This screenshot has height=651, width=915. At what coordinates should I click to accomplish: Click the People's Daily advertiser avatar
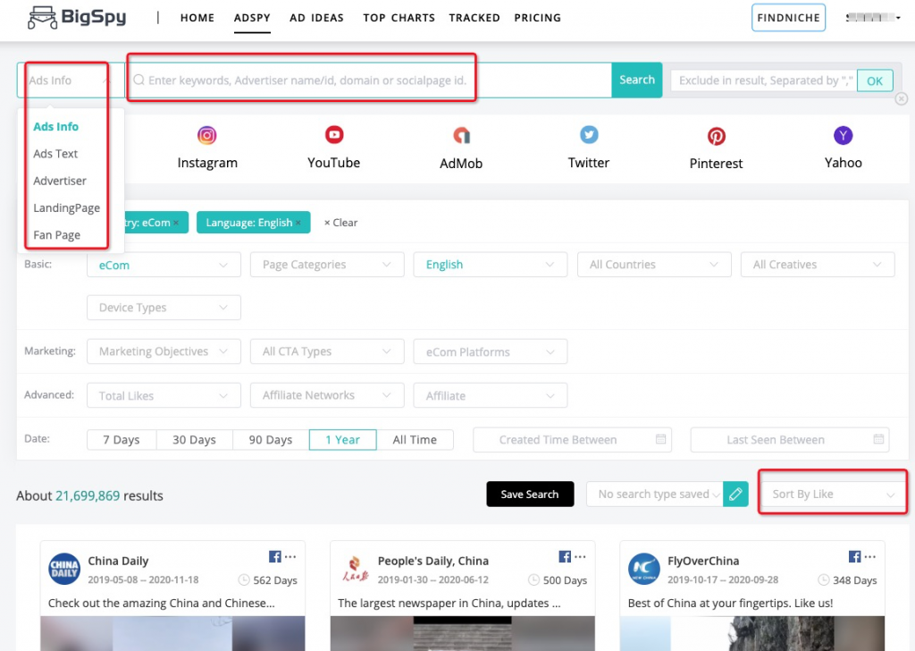[x=354, y=569]
